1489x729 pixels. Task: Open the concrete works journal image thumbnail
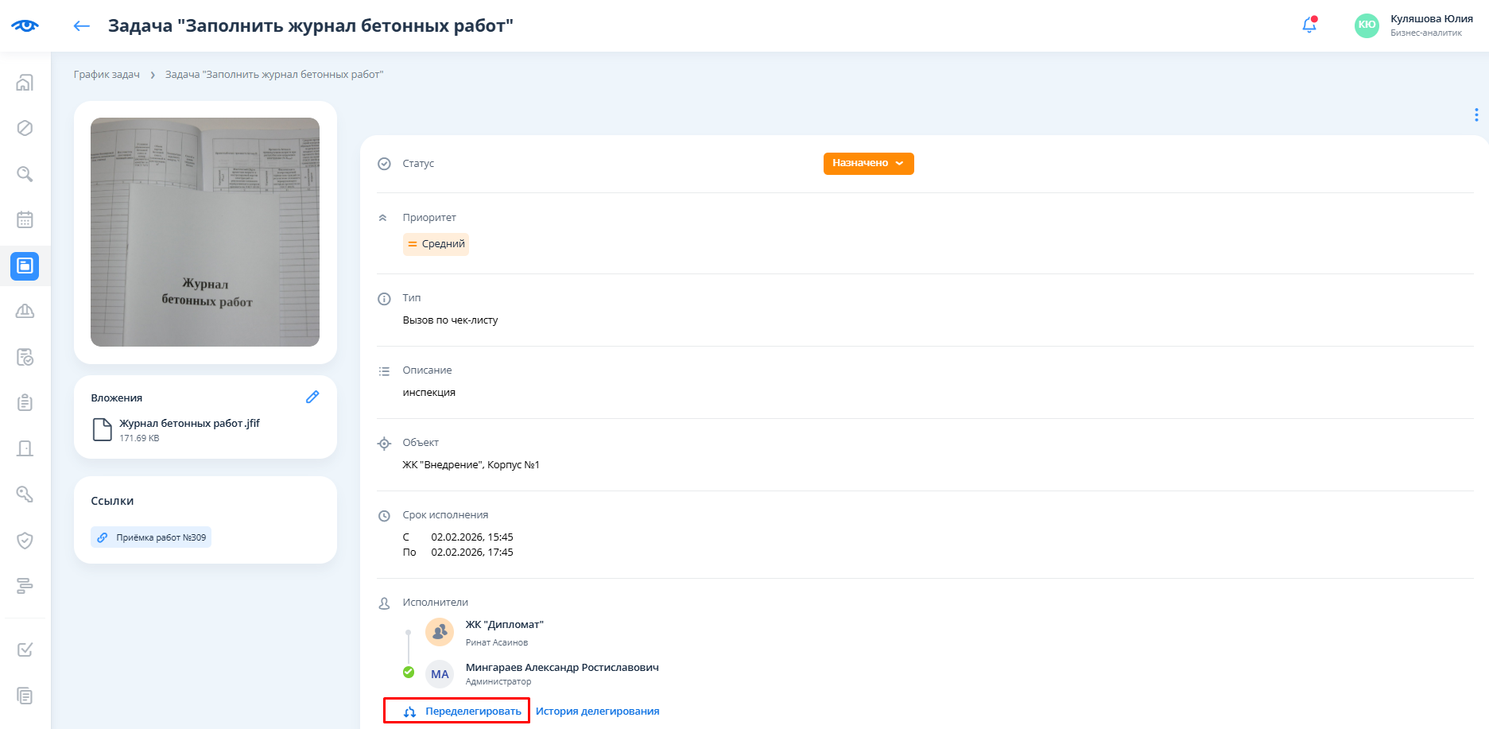pos(205,232)
